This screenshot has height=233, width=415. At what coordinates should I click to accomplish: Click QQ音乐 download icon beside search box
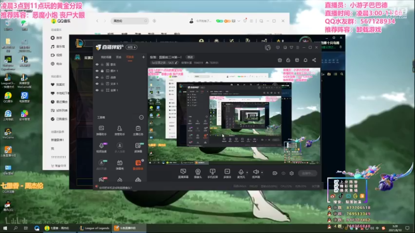click(154, 21)
